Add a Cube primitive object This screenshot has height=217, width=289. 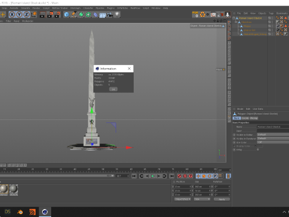point(66,14)
